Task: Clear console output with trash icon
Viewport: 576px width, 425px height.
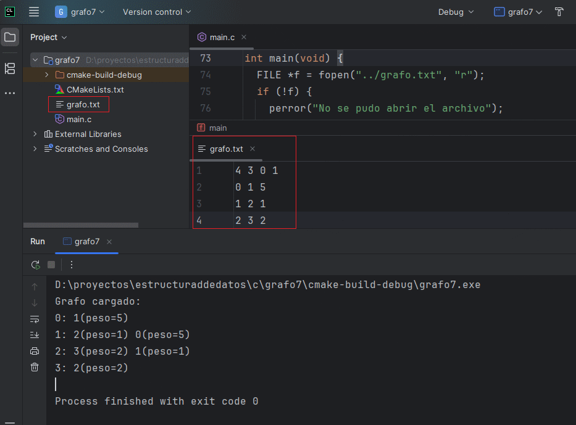Action: click(x=35, y=367)
